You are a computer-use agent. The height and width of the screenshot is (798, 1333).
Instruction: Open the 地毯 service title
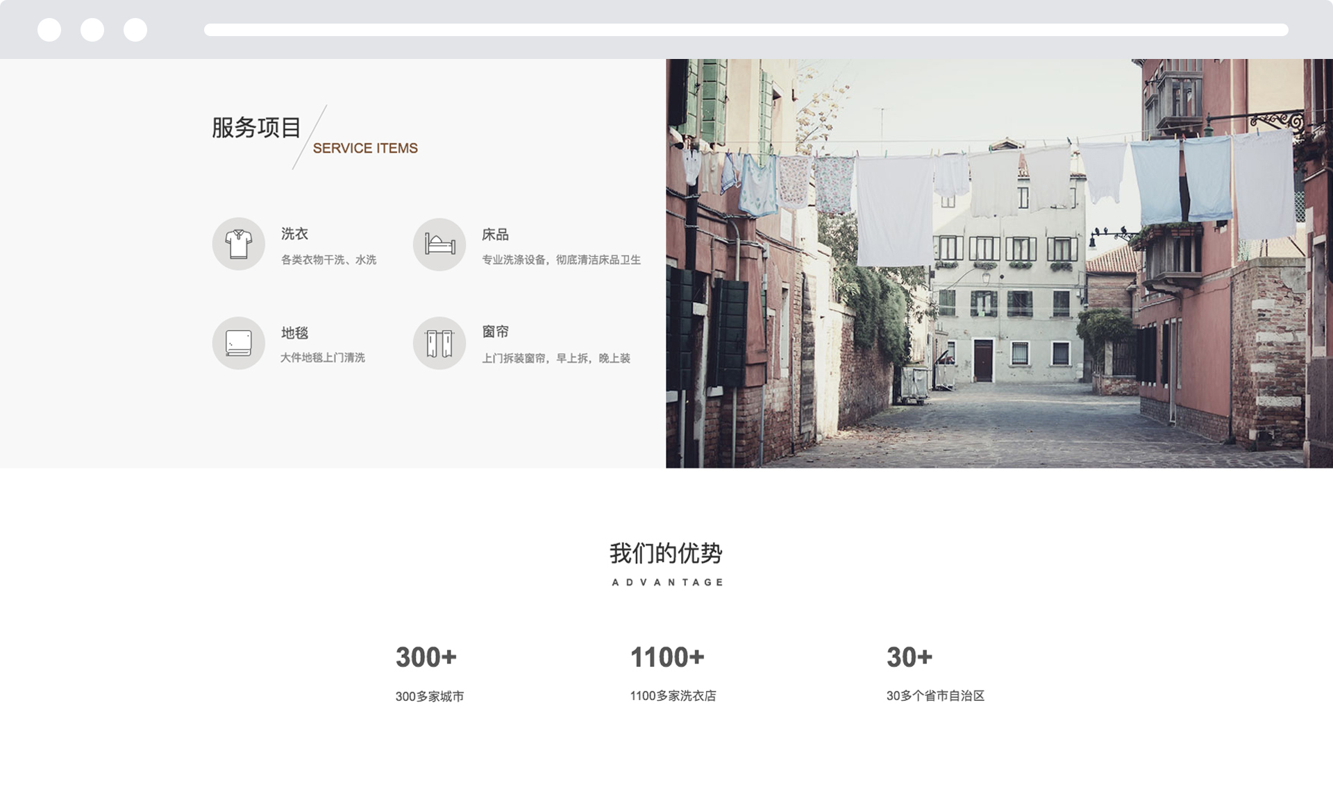tap(294, 333)
